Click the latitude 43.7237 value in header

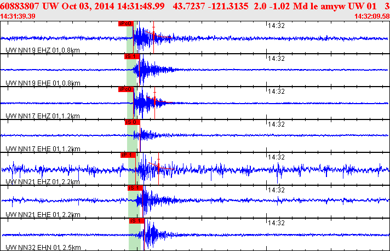(189, 6)
